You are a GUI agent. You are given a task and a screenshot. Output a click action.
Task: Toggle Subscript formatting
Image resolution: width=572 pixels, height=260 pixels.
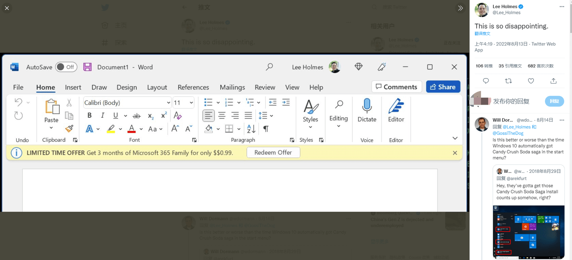151,116
